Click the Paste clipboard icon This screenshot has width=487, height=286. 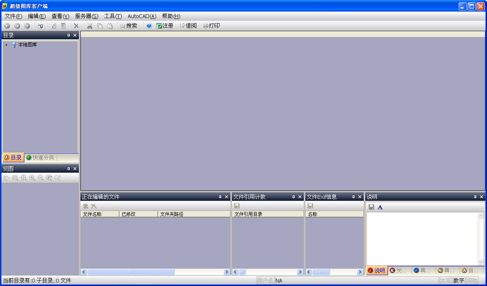(x=110, y=26)
